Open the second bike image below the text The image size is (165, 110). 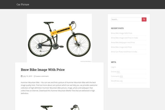click(60, 107)
